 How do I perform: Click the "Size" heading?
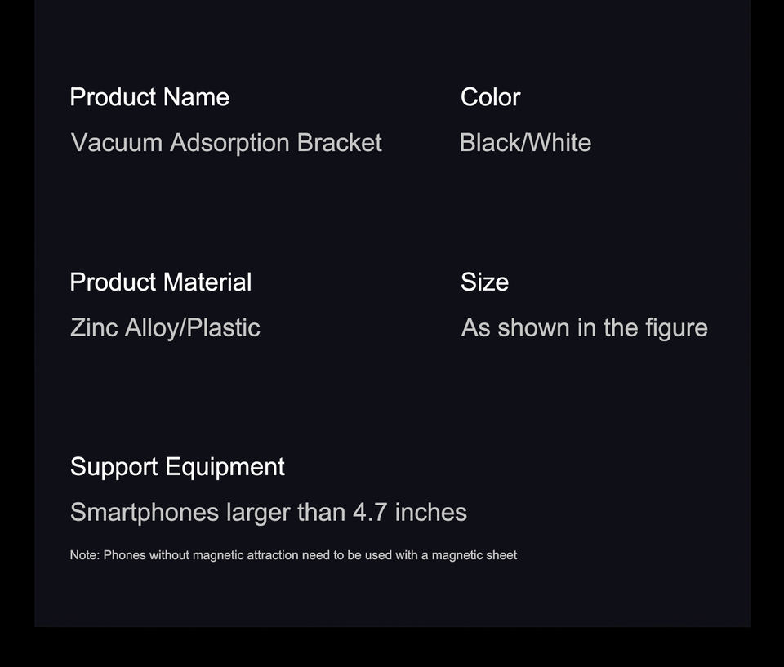tap(484, 282)
